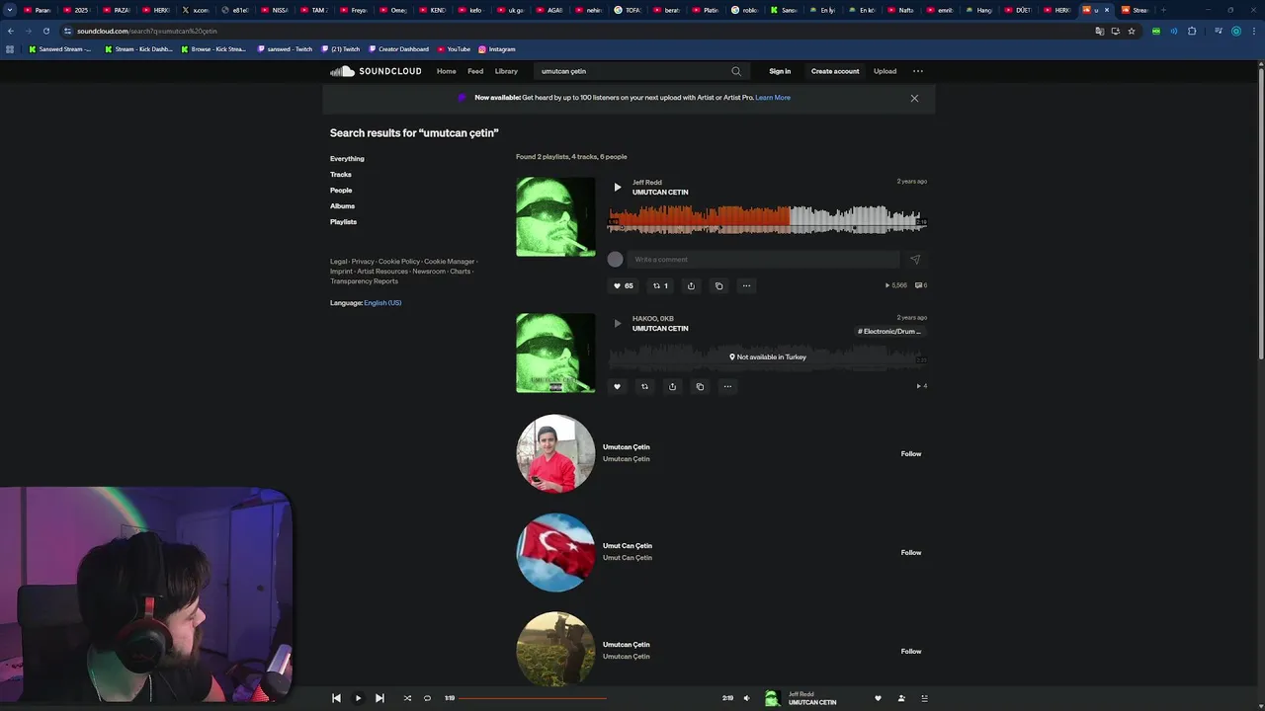Like the current track in player bar

click(x=878, y=698)
